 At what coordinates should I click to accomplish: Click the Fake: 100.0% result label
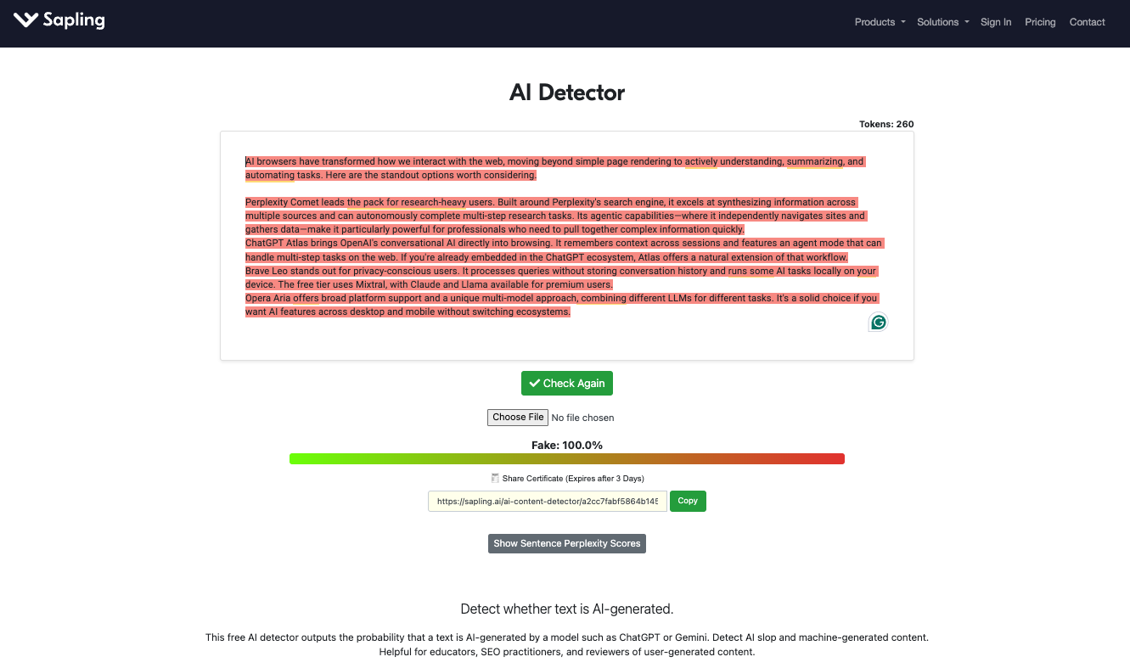coord(566,444)
